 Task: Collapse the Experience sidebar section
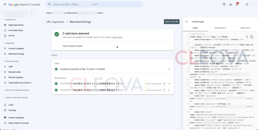(x=4, y=20)
